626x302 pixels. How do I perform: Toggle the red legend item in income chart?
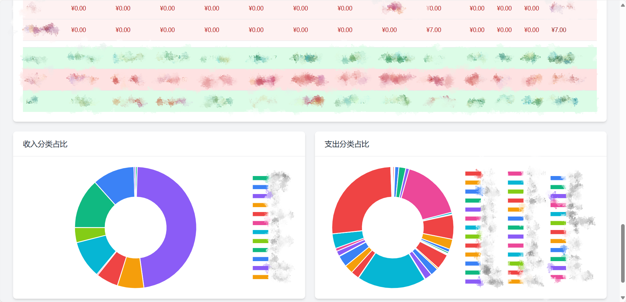coord(261,214)
